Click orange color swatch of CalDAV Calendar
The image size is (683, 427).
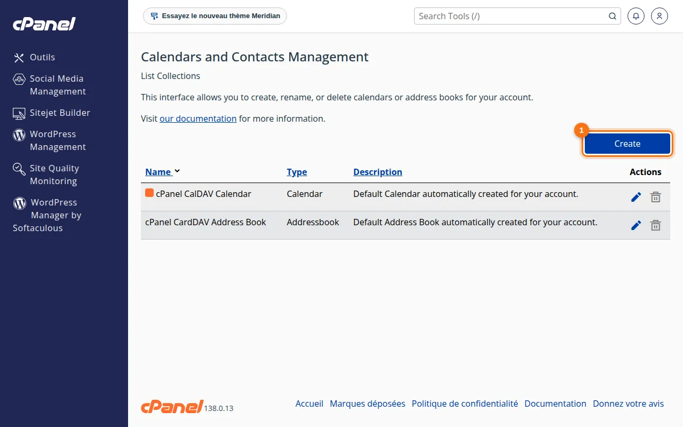[x=149, y=193]
